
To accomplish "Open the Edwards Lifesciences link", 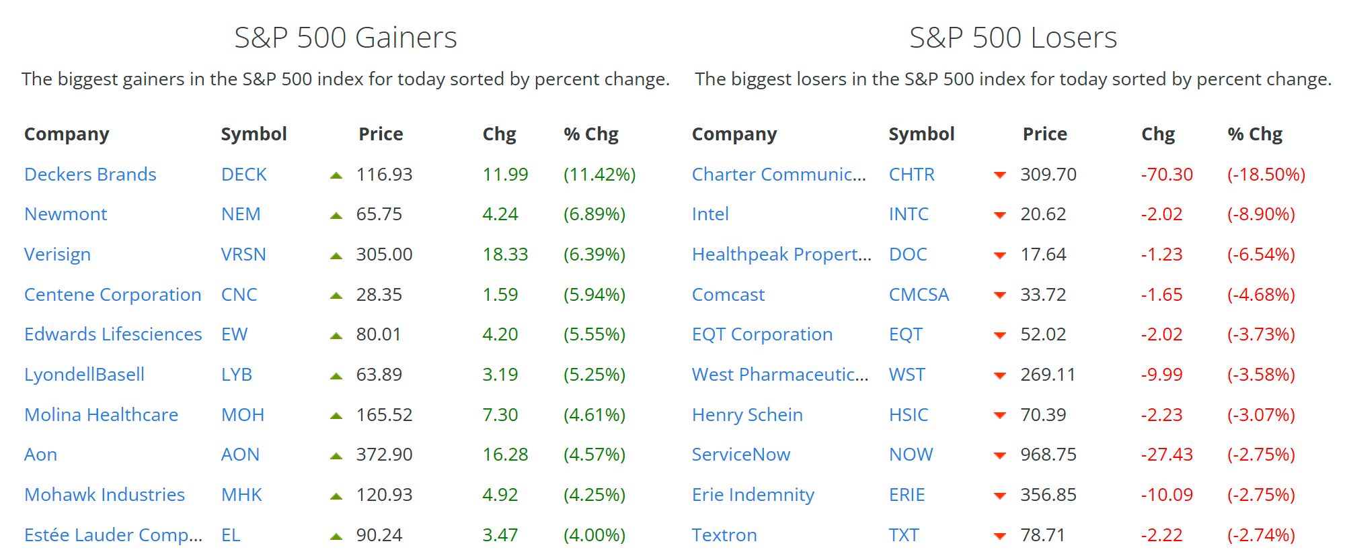I will [x=113, y=334].
